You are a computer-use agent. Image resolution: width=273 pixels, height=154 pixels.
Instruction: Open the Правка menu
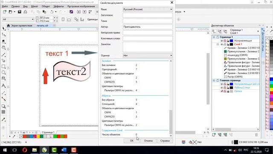click(15, 6)
